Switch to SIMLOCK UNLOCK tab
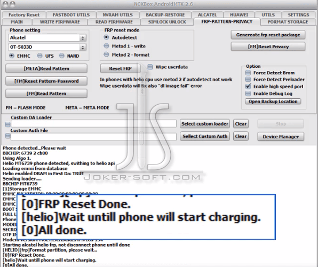The image size is (318, 267). pyautogui.click(x=167, y=22)
